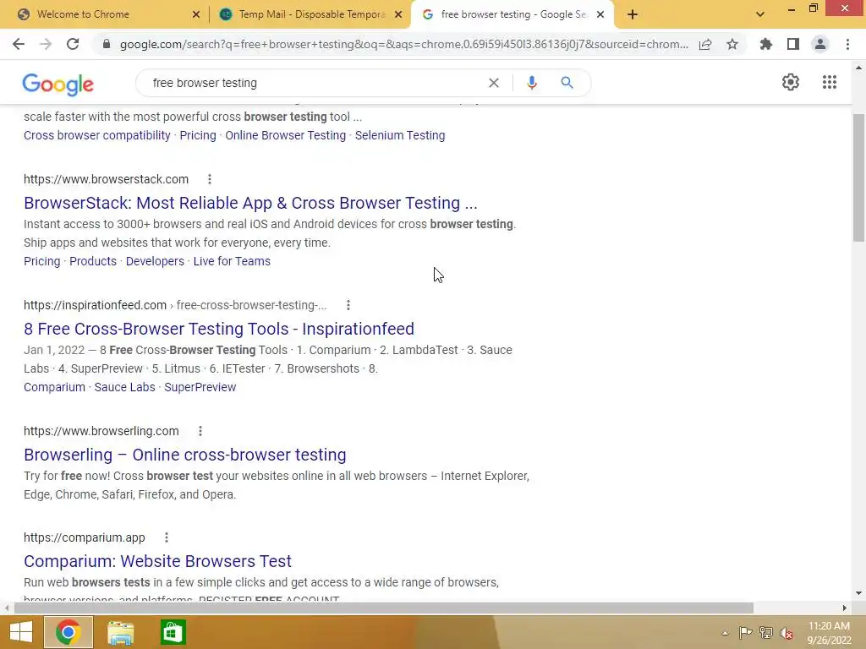Go to the Google home logo
Image resolution: width=866 pixels, height=649 pixels.
[58, 84]
